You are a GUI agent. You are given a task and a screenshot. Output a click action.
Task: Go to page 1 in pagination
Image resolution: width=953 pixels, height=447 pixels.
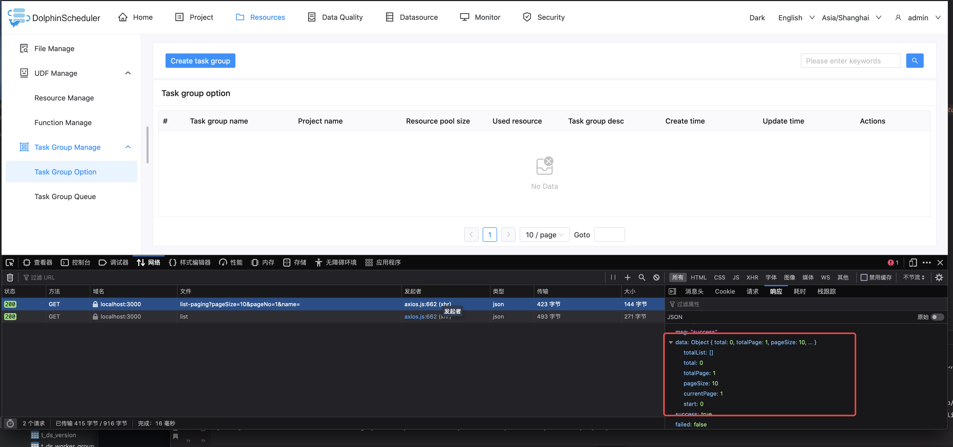click(489, 235)
